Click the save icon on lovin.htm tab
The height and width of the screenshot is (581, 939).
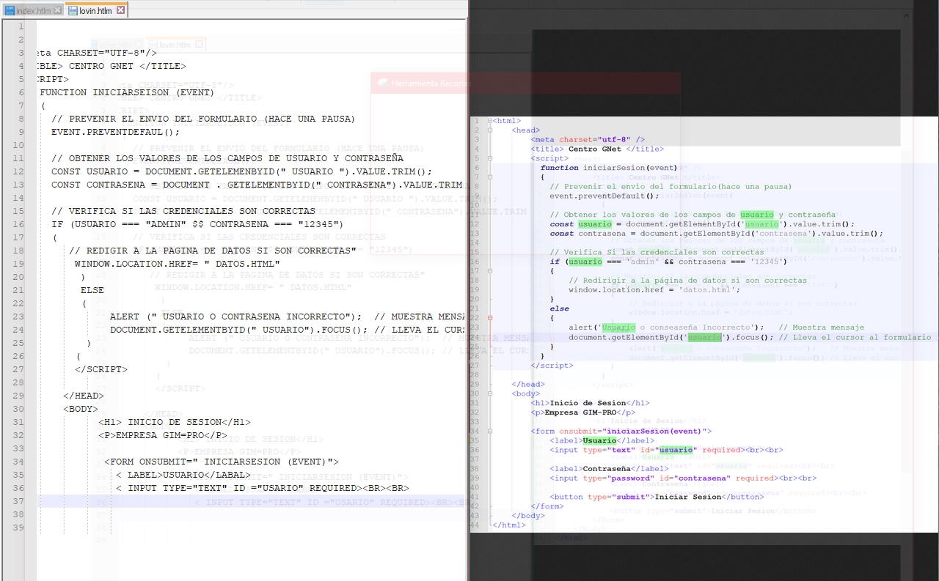point(73,10)
